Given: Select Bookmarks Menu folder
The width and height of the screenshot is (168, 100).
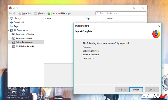Looking at the screenshot, I should pyautogui.click(x=24, y=38).
